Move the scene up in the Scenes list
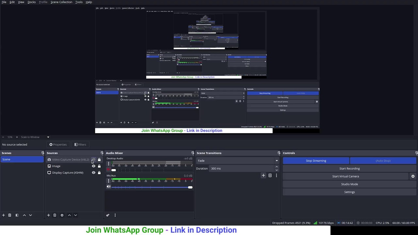Image resolution: width=418 pixels, height=235 pixels. pos(24,215)
